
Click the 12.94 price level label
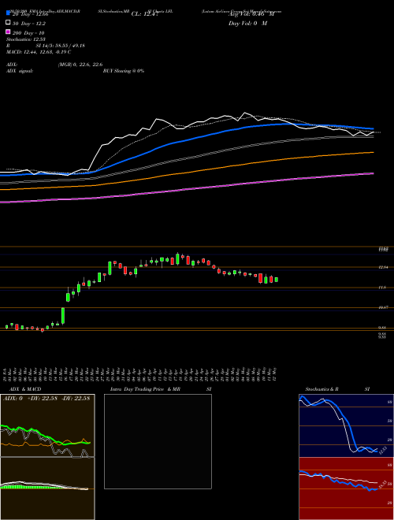click(384, 267)
